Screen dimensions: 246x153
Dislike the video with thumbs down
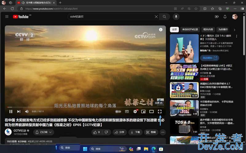coord(106,132)
